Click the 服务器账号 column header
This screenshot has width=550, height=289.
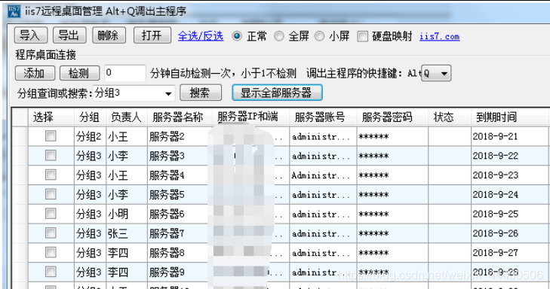tap(323, 117)
